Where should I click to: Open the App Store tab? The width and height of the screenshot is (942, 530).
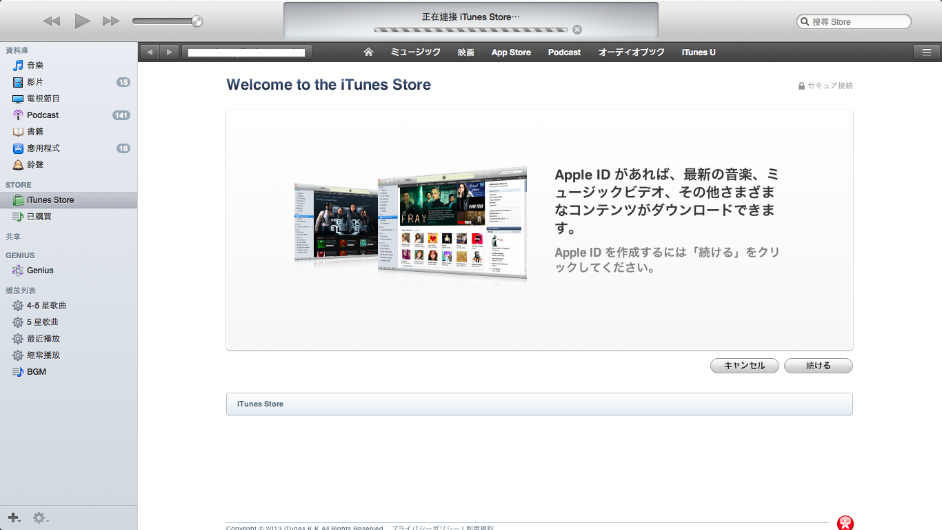(511, 52)
